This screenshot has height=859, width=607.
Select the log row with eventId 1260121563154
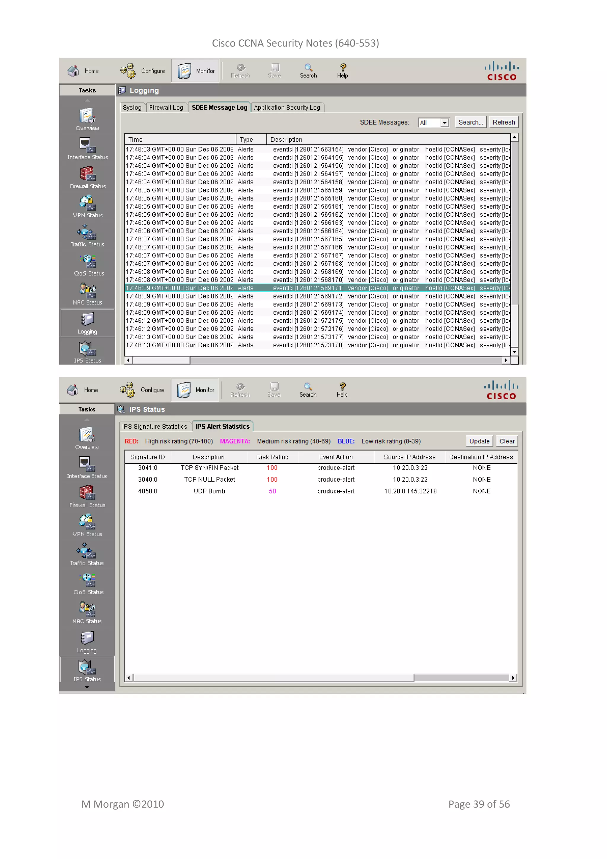click(x=318, y=150)
